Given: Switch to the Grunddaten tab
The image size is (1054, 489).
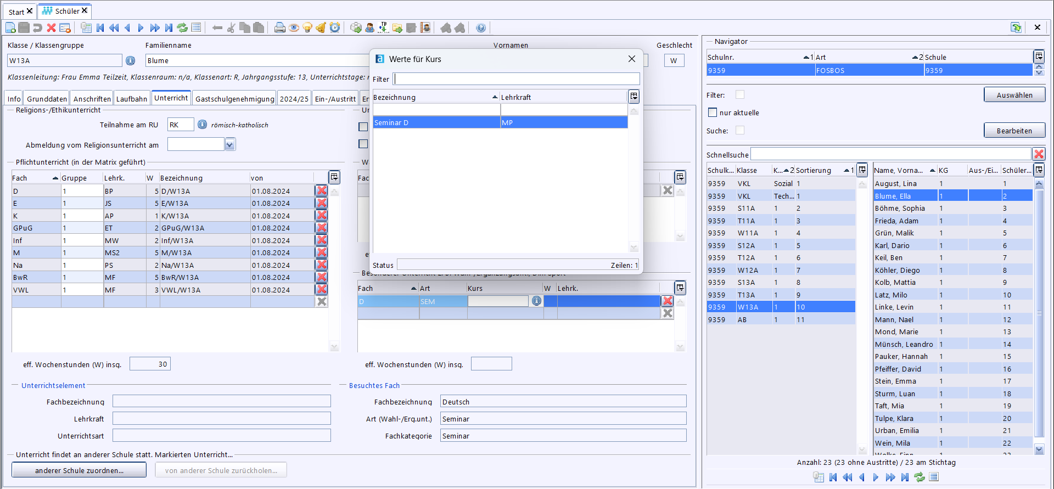Looking at the screenshot, I should [47, 98].
